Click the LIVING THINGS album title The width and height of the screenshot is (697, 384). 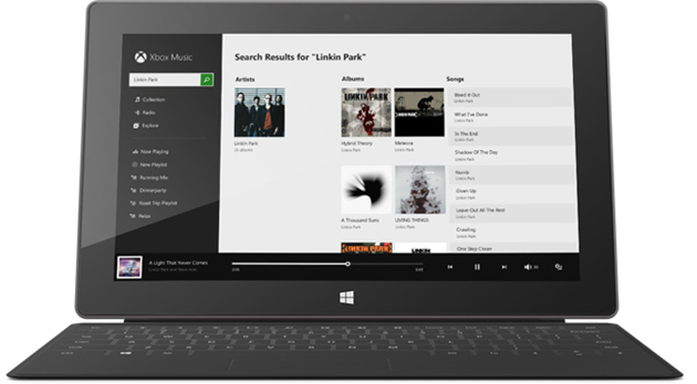[x=412, y=221]
